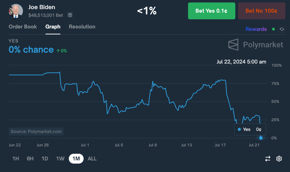
Task: Open the Resolution tab
Action: (82, 27)
